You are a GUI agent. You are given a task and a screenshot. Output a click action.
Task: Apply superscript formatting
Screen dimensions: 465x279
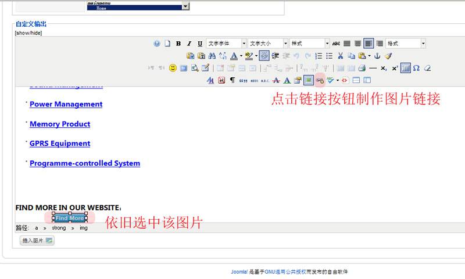click(395, 68)
